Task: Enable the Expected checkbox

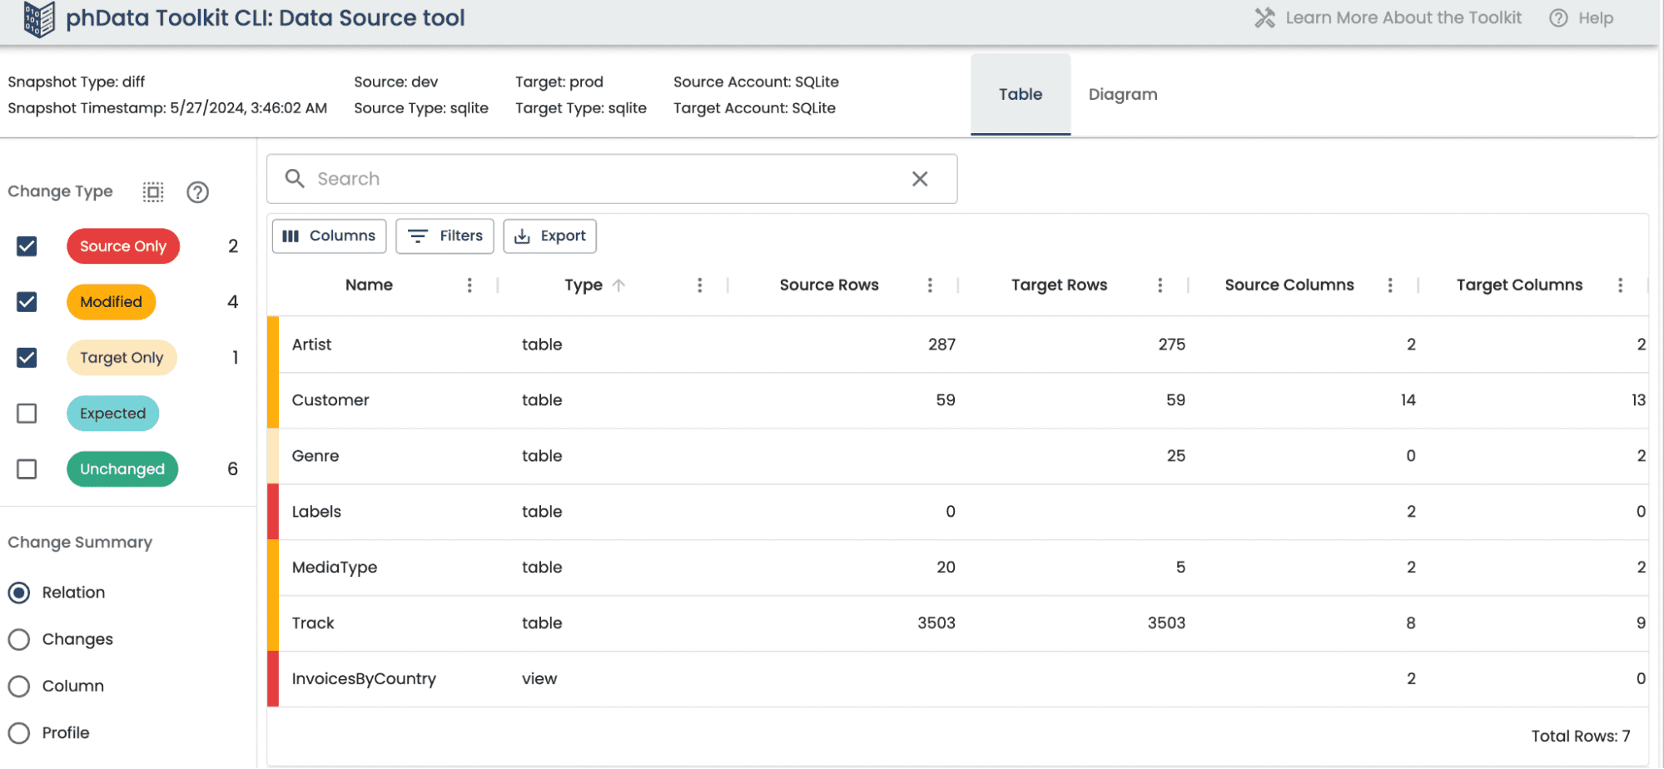Action: (x=27, y=414)
